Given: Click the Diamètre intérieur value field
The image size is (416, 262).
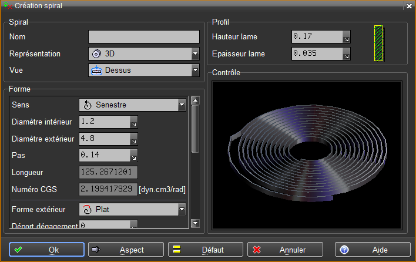Looking at the screenshot, I should click(105, 122).
